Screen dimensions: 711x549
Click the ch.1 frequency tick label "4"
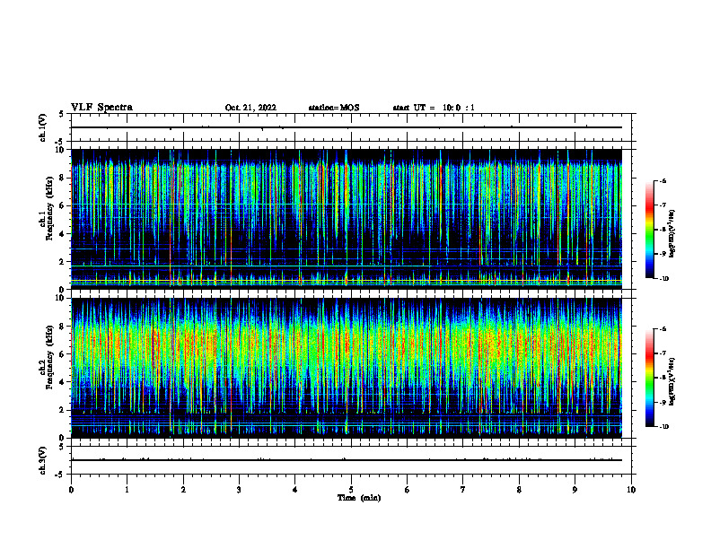coord(62,234)
